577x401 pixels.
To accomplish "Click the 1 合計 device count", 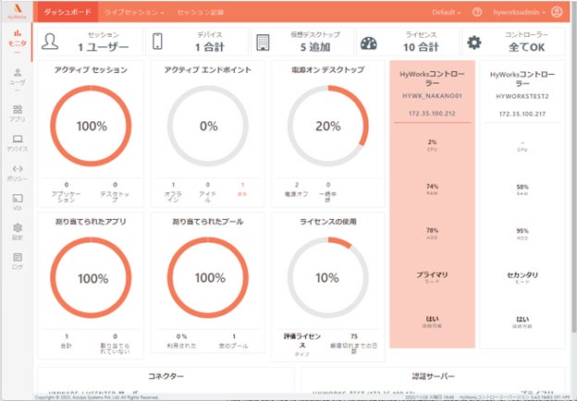I will (x=209, y=47).
